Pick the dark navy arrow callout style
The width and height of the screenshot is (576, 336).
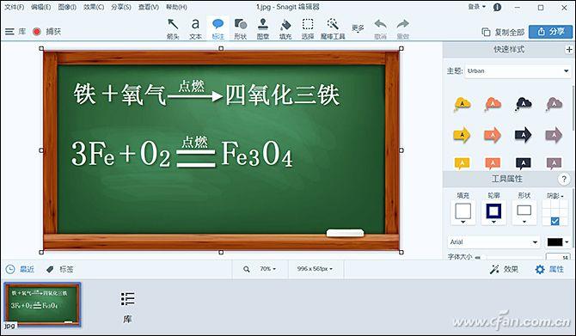pyautogui.click(x=524, y=135)
